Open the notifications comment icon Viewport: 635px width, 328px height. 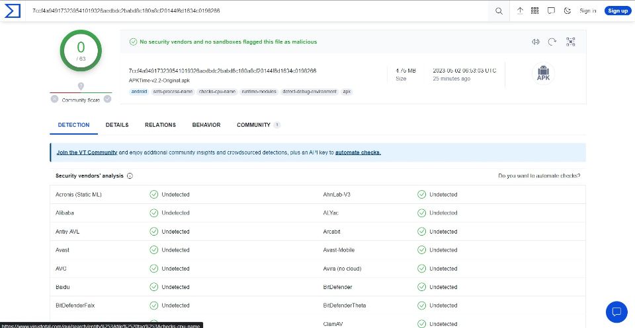click(551, 11)
